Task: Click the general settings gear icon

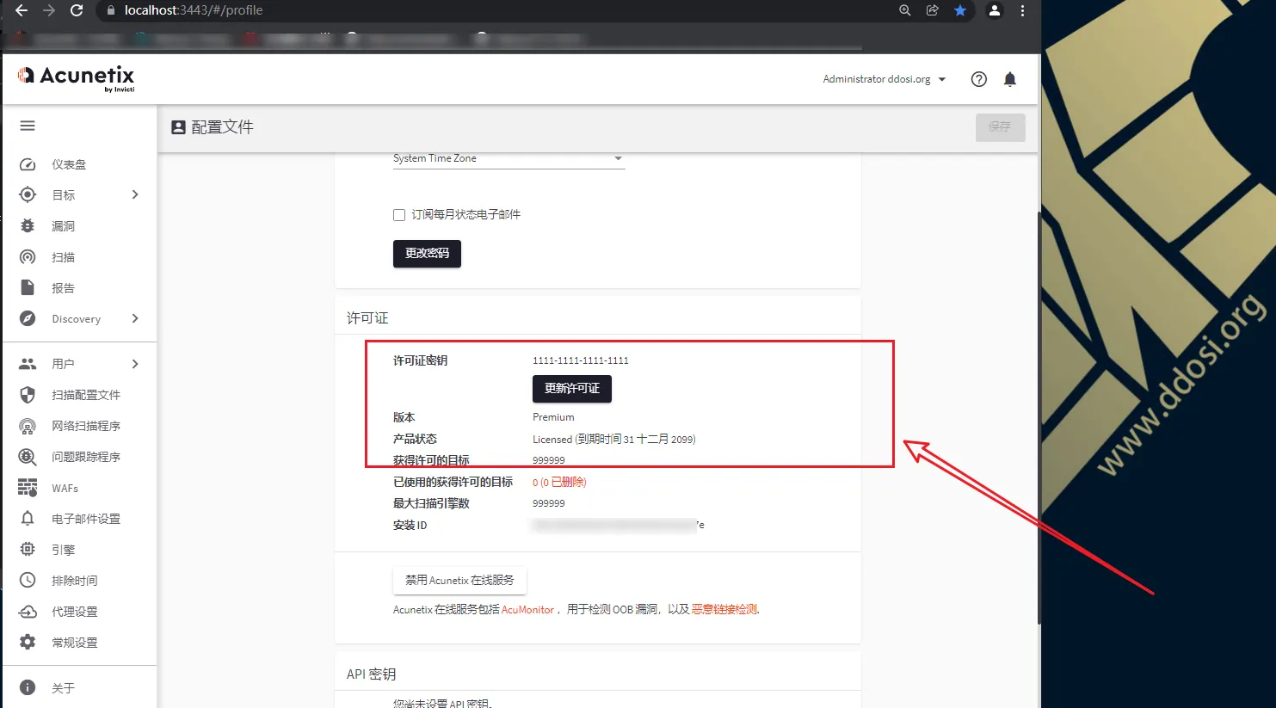Action: tap(28, 642)
